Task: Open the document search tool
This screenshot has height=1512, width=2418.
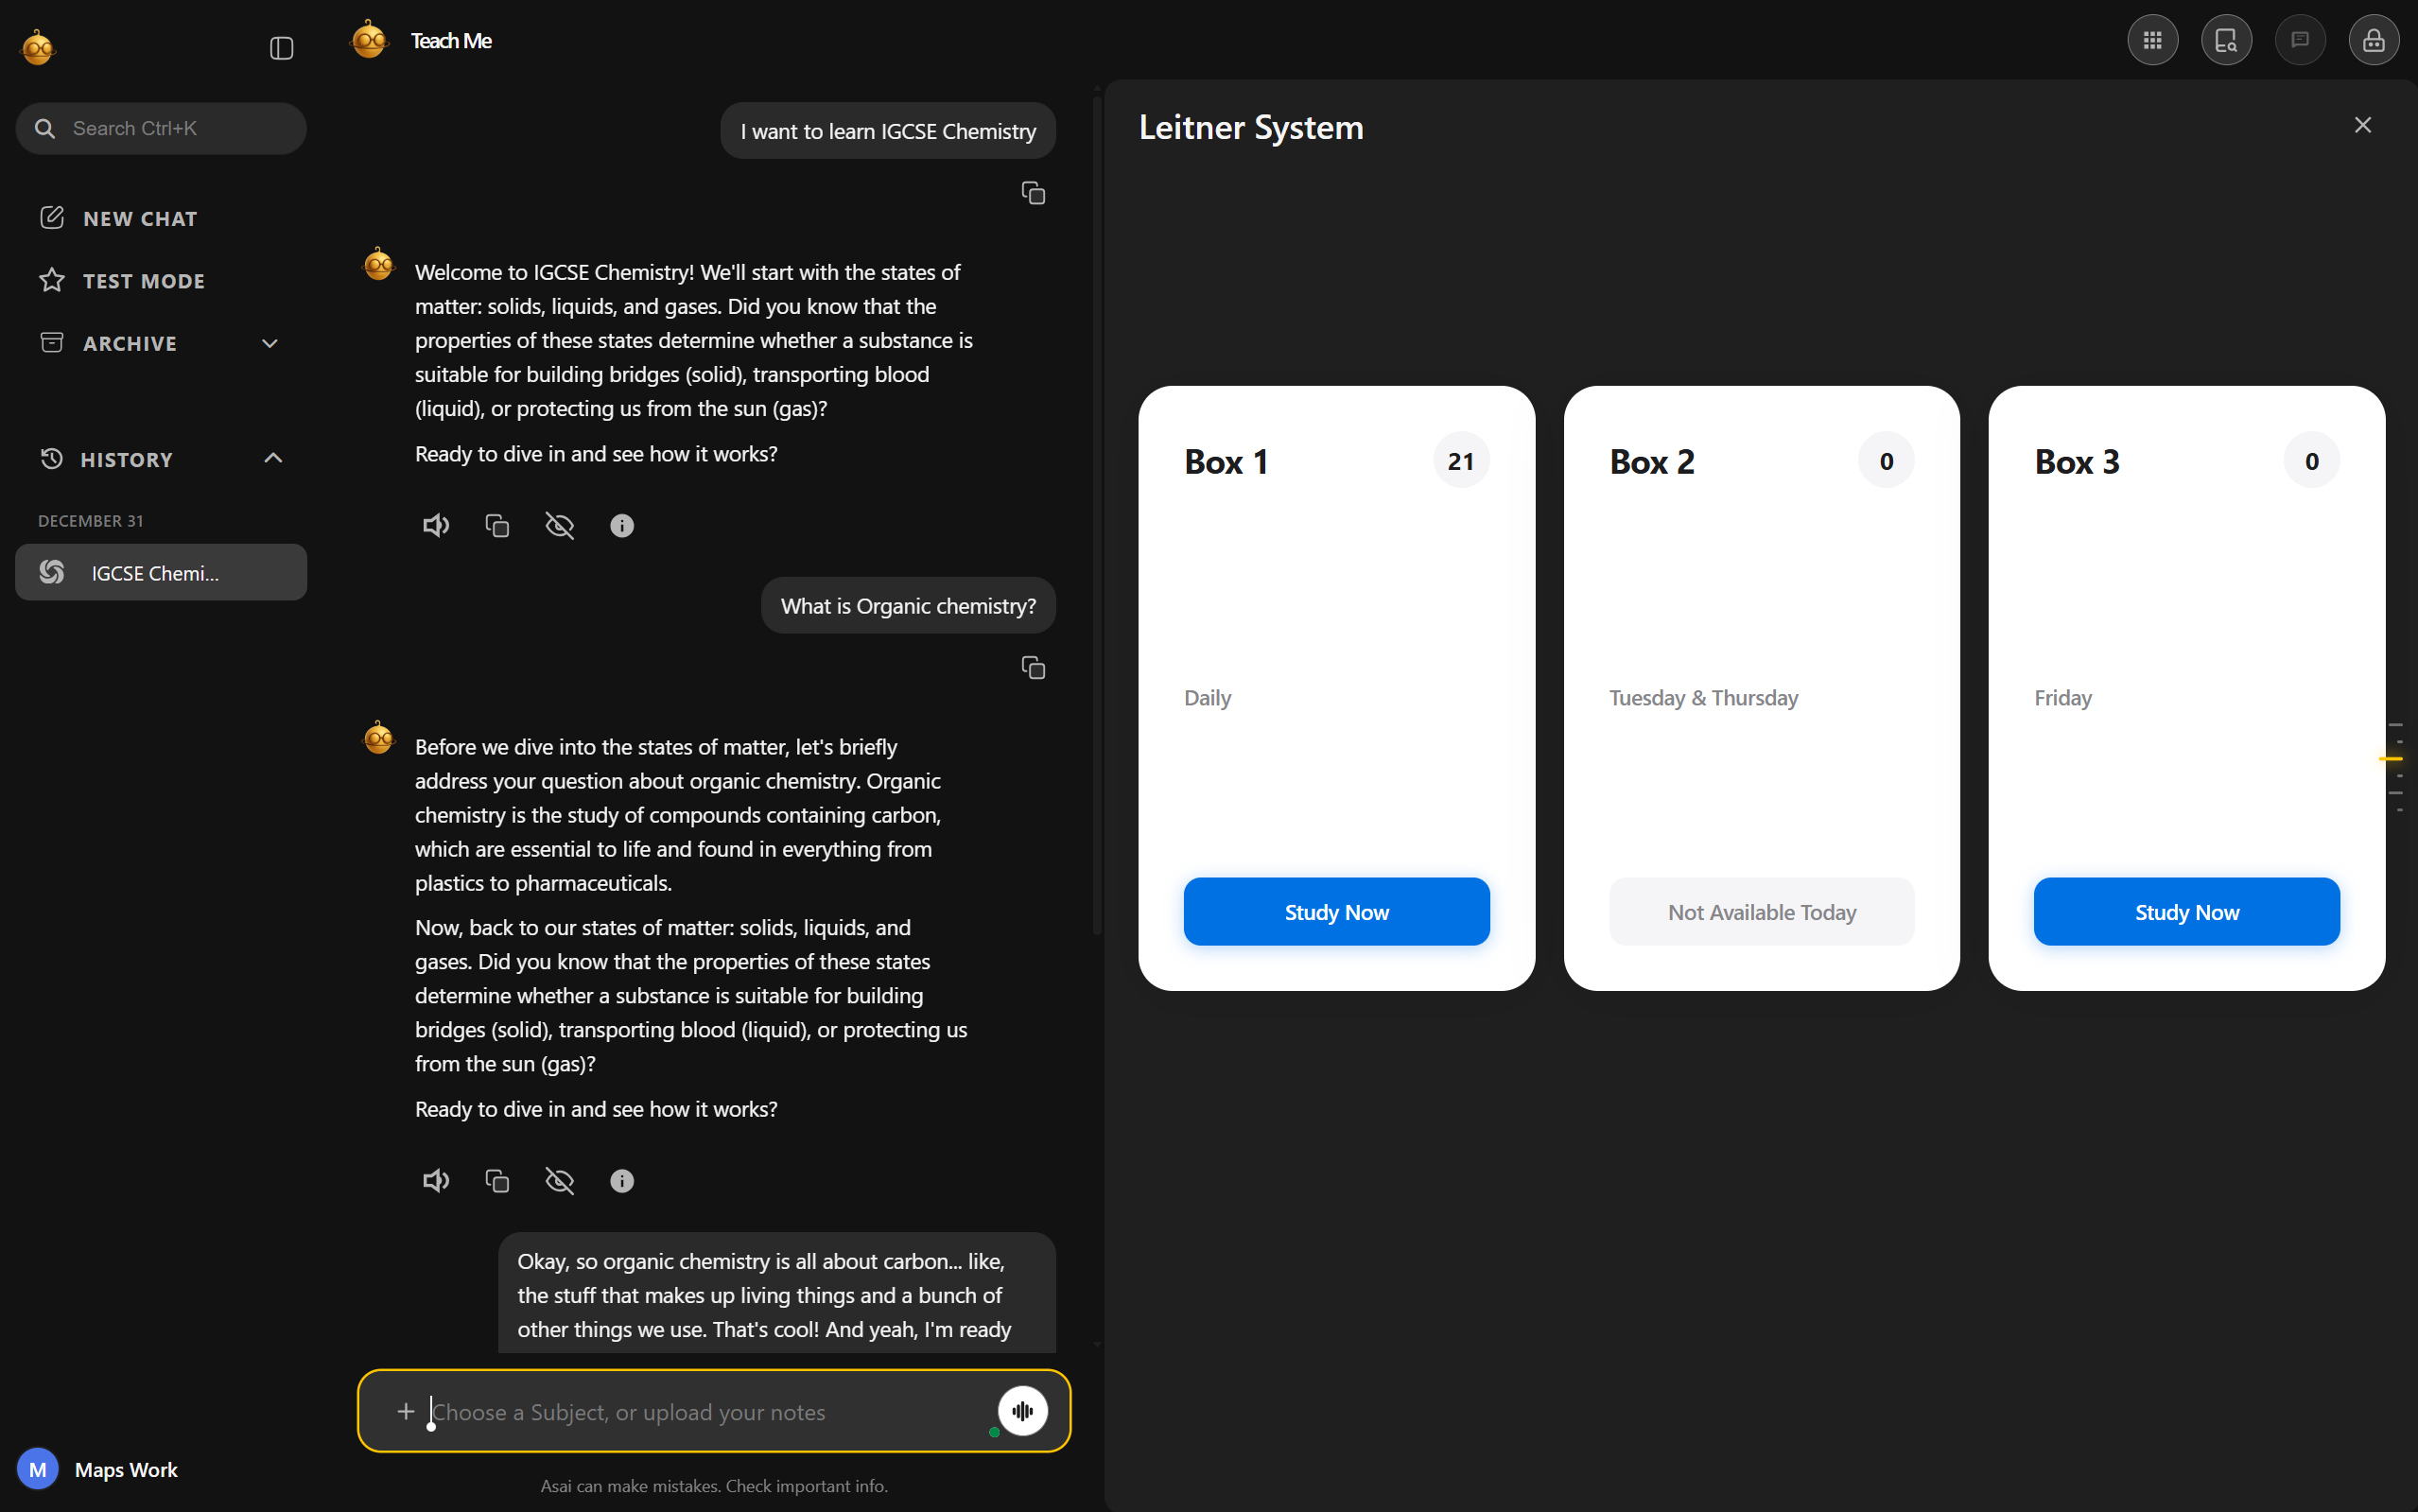Action: (x=2225, y=40)
